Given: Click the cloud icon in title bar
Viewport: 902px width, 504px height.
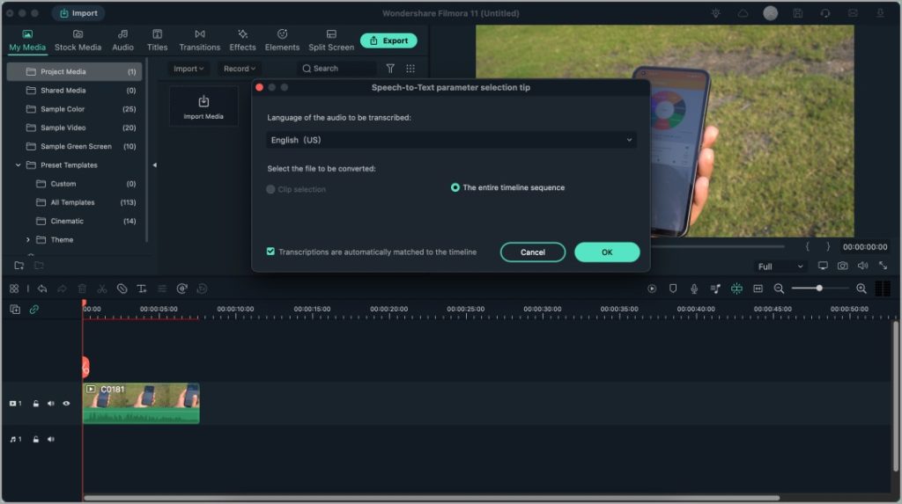Looking at the screenshot, I should click(743, 12).
